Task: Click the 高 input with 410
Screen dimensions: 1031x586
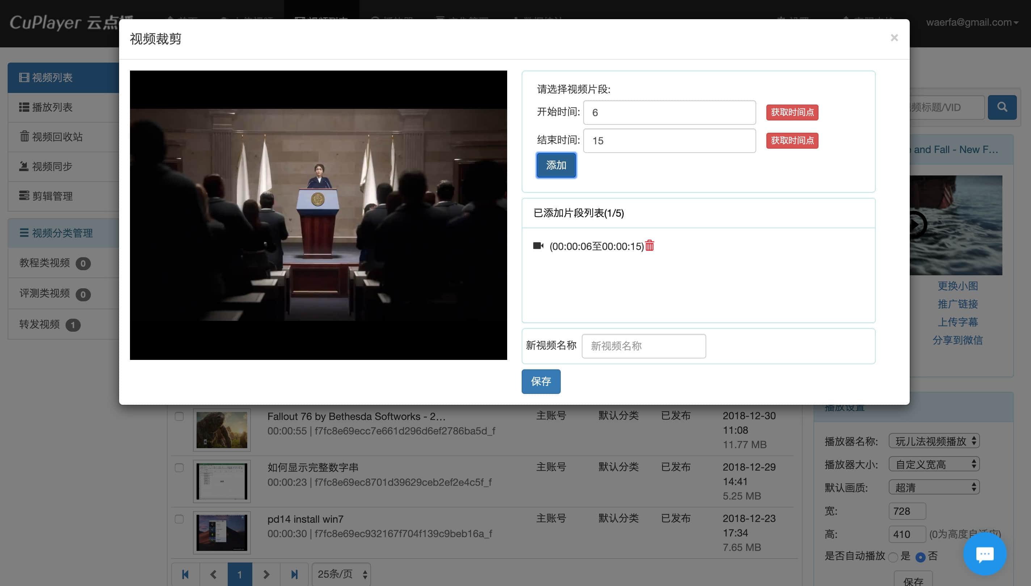Action: tap(907, 535)
